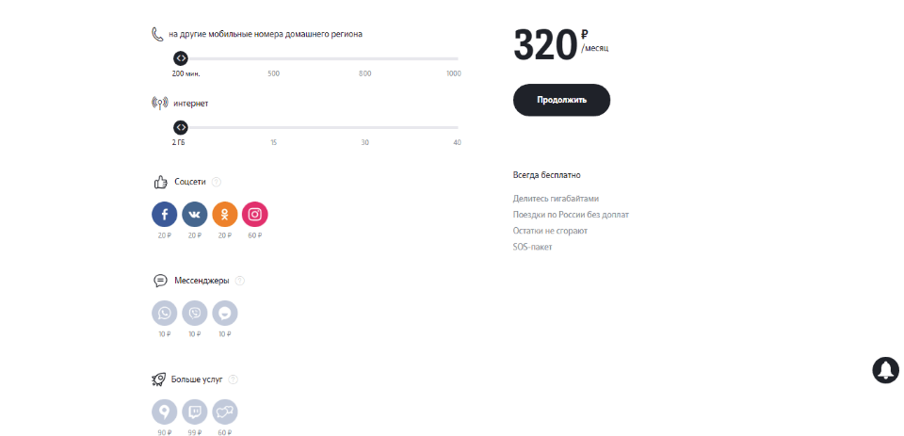Toggle the Odnoklassniki orange icon
Image resolution: width=904 pixels, height=436 pixels.
click(x=225, y=215)
